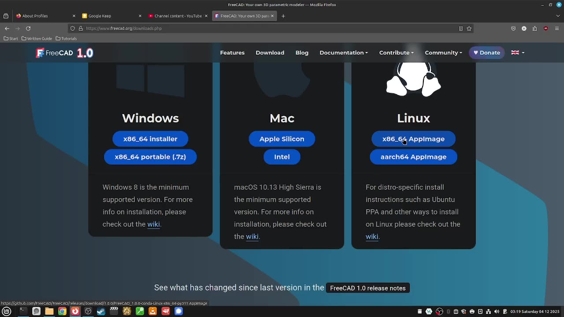Click the volume icon in system tray
The image size is (564, 317).
click(497, 312)
